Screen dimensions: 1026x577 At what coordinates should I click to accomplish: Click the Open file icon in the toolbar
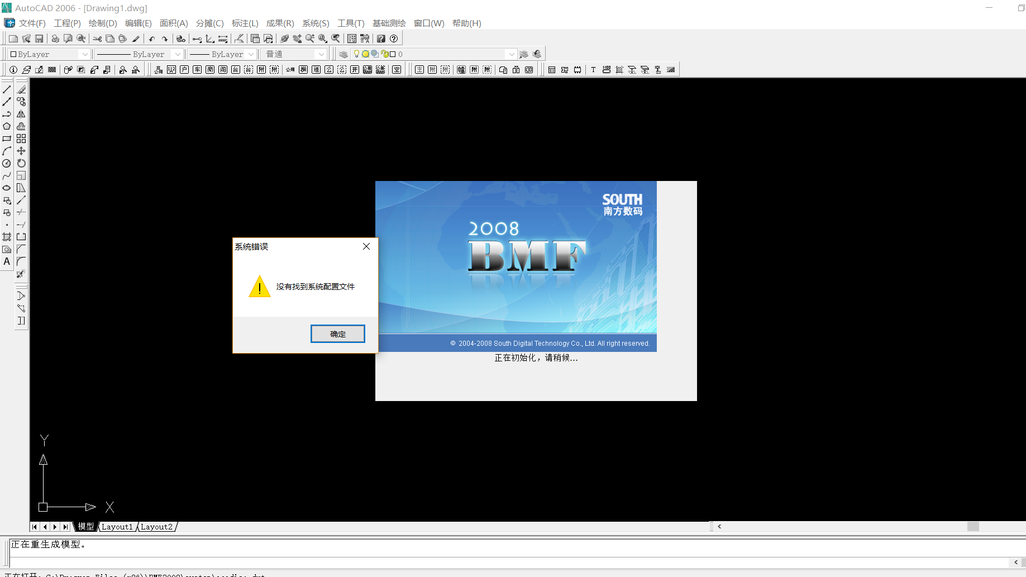click(x=26, y=39)
